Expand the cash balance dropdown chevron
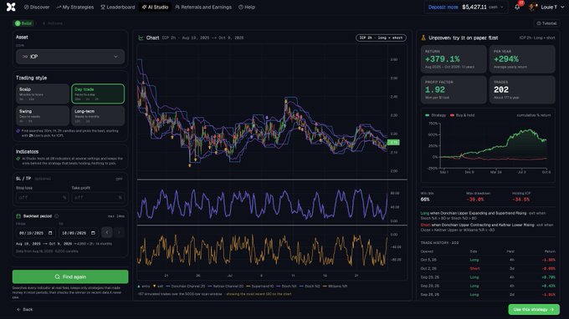The image size is (569, 319). 502,8
